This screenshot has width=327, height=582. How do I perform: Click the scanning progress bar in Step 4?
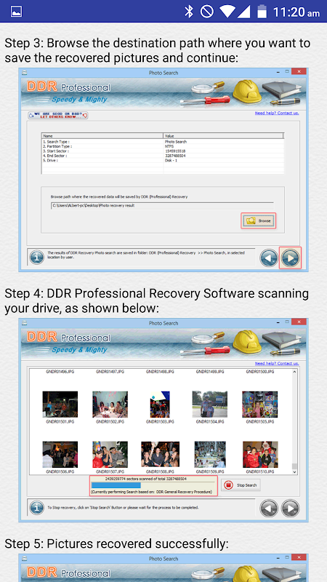[153, 485]
